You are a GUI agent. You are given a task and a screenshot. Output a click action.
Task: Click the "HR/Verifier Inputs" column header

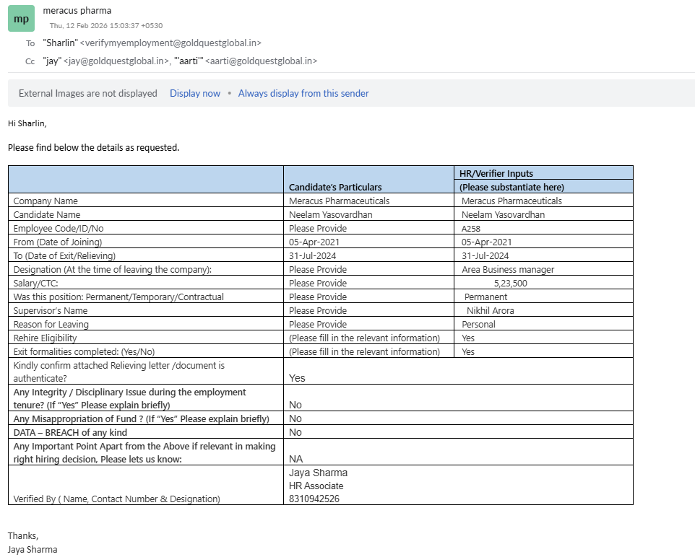(x=496, y=173)
